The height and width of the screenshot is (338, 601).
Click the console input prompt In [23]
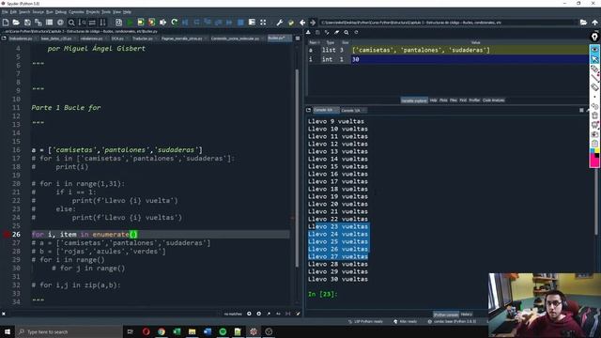(322, 294)
